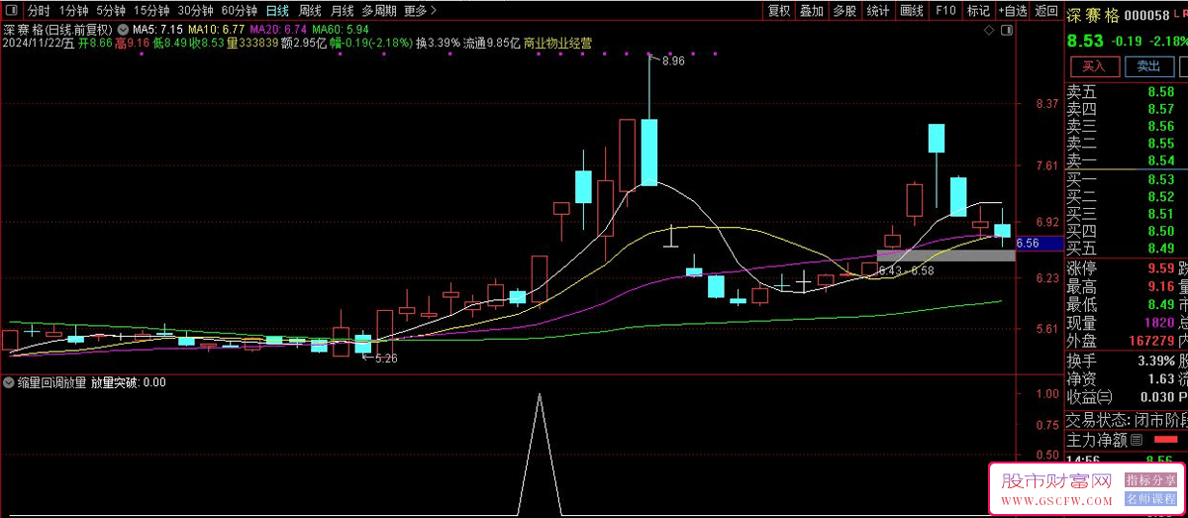Click the 卖四 price 8.57
This screenshot has height=518, width=1188.
[1160, 109]
